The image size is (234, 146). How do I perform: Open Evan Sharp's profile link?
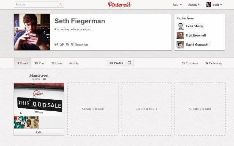pyautogui.click(x=194, y=26)
